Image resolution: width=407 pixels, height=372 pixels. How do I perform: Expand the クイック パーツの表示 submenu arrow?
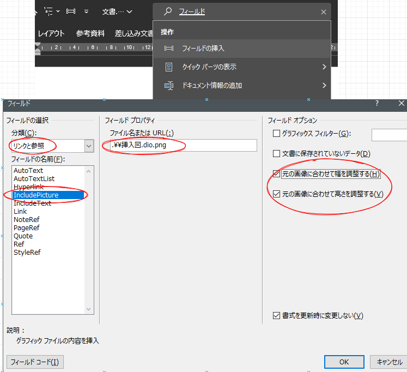[x=324, y=67]
